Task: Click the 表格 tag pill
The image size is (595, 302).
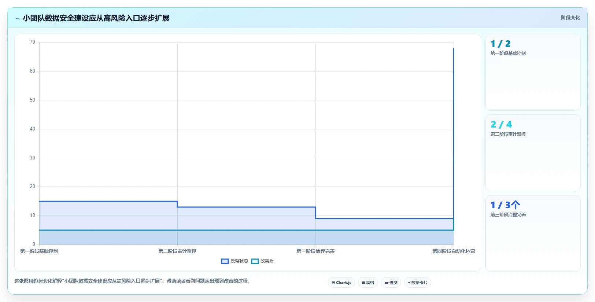Action: click(x=368, y=283)
